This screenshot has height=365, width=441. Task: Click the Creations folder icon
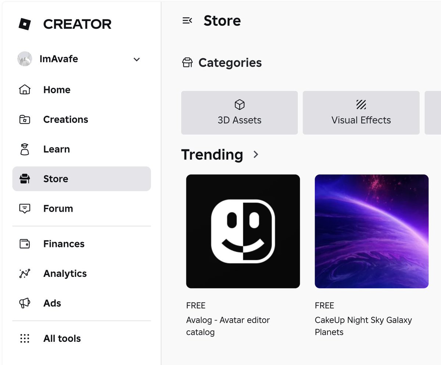[x=25, y=119]
